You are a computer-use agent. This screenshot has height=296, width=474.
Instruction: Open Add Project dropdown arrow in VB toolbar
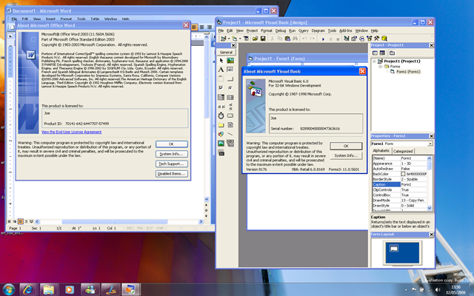click(229, 38)
